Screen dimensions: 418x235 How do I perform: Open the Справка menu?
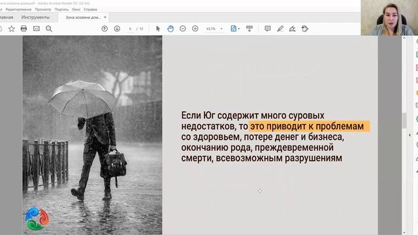(x=90, y=9)
